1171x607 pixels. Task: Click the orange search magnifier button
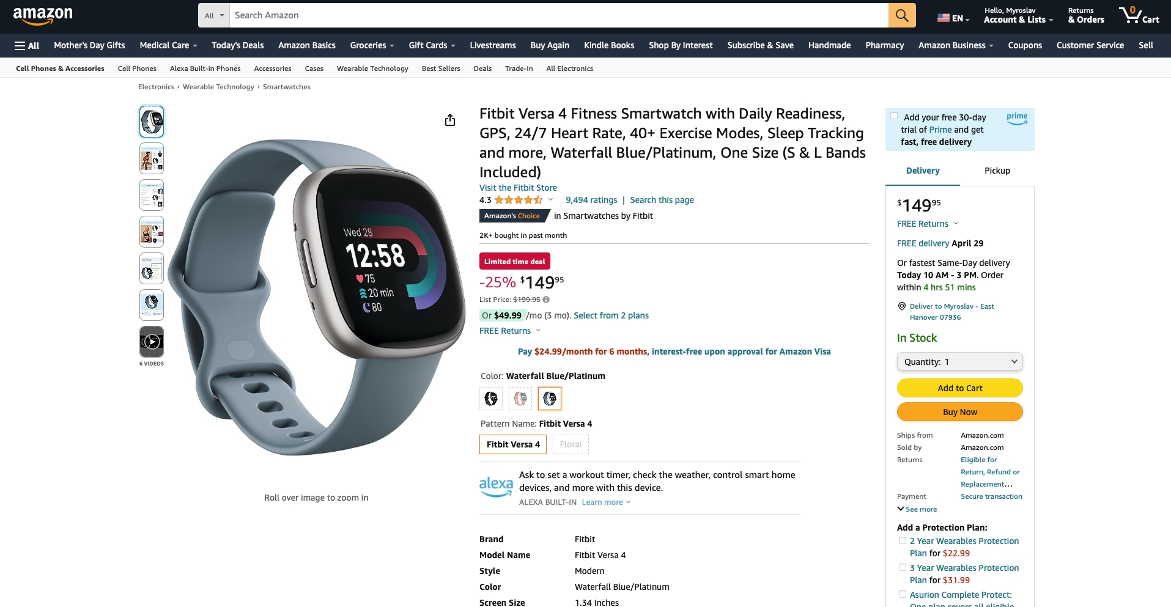tap(902, 15)
